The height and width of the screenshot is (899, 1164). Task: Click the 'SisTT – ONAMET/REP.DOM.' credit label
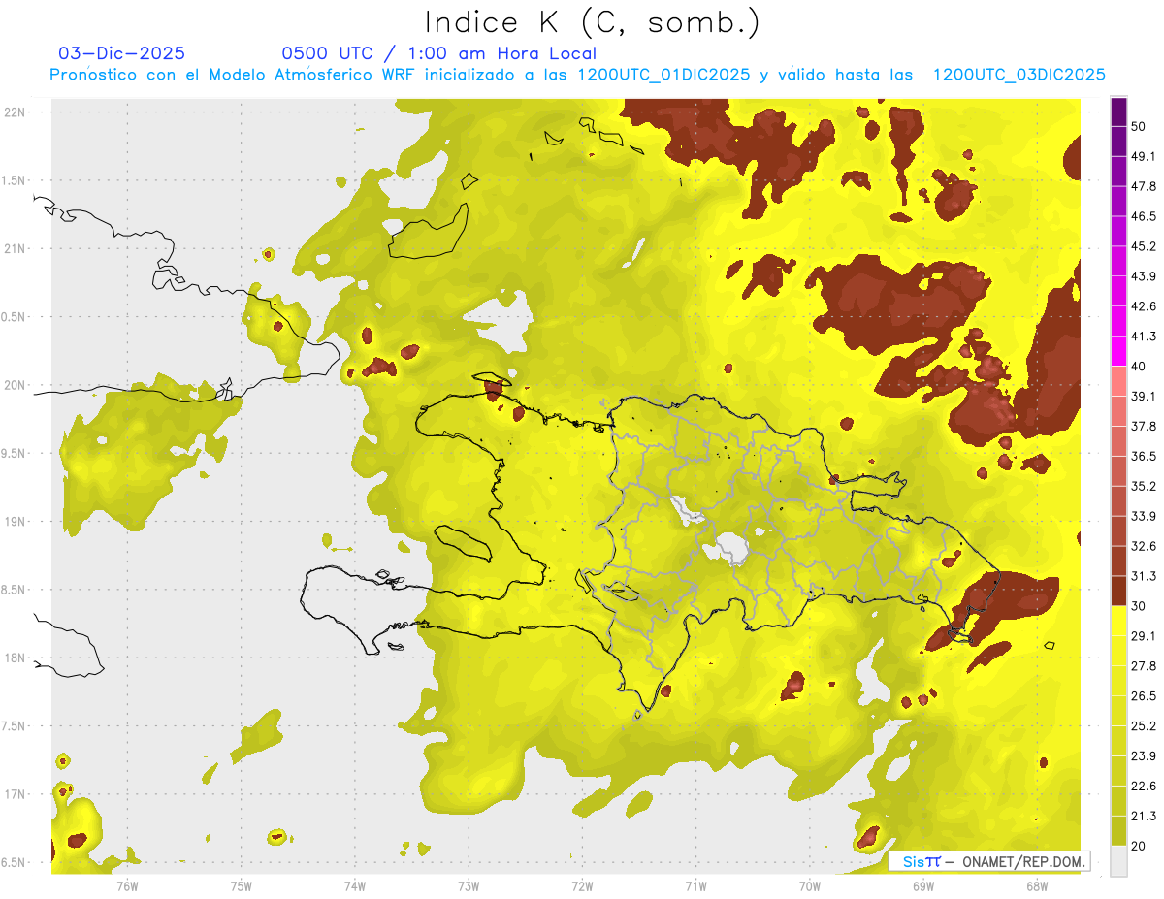[989, 861]
